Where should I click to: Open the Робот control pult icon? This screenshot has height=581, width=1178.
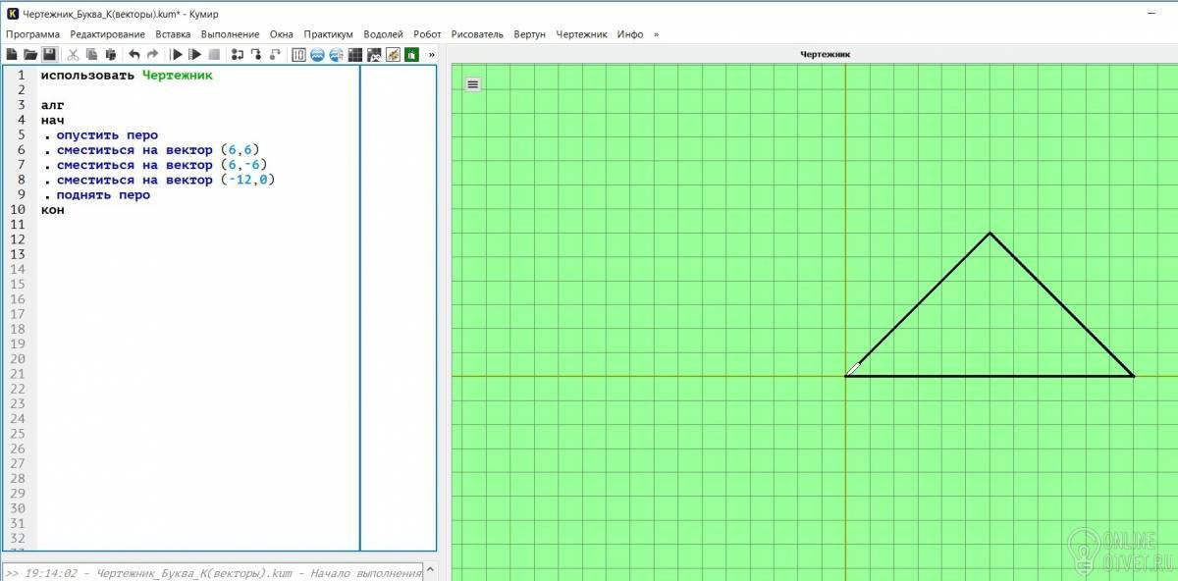[x=374, y=54]
